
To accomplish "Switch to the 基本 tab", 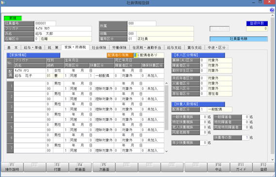I will point(12,47).
